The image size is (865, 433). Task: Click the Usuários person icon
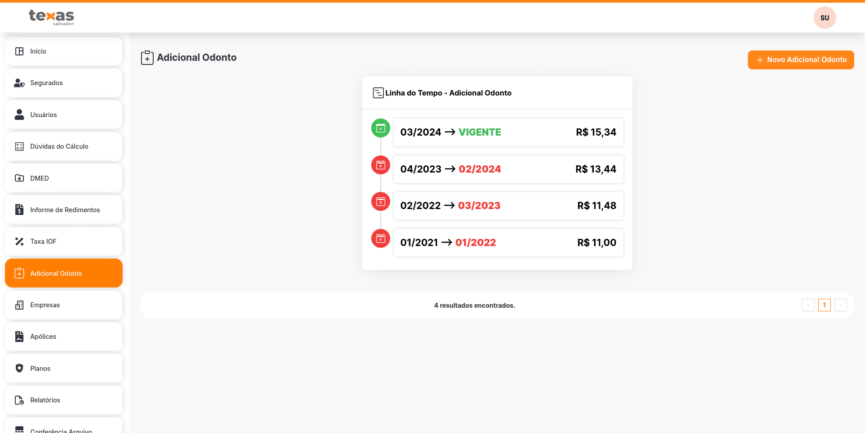pos(19,115)
